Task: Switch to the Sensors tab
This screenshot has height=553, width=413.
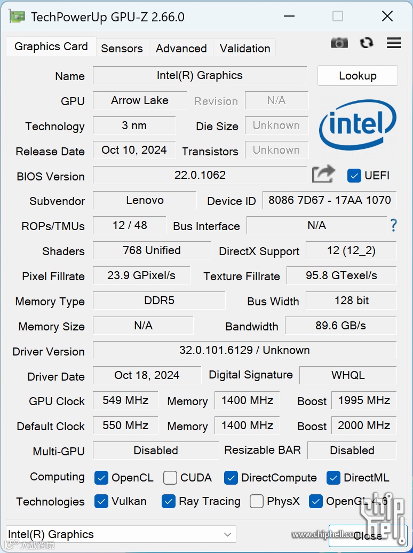Action: click(122, 48)
